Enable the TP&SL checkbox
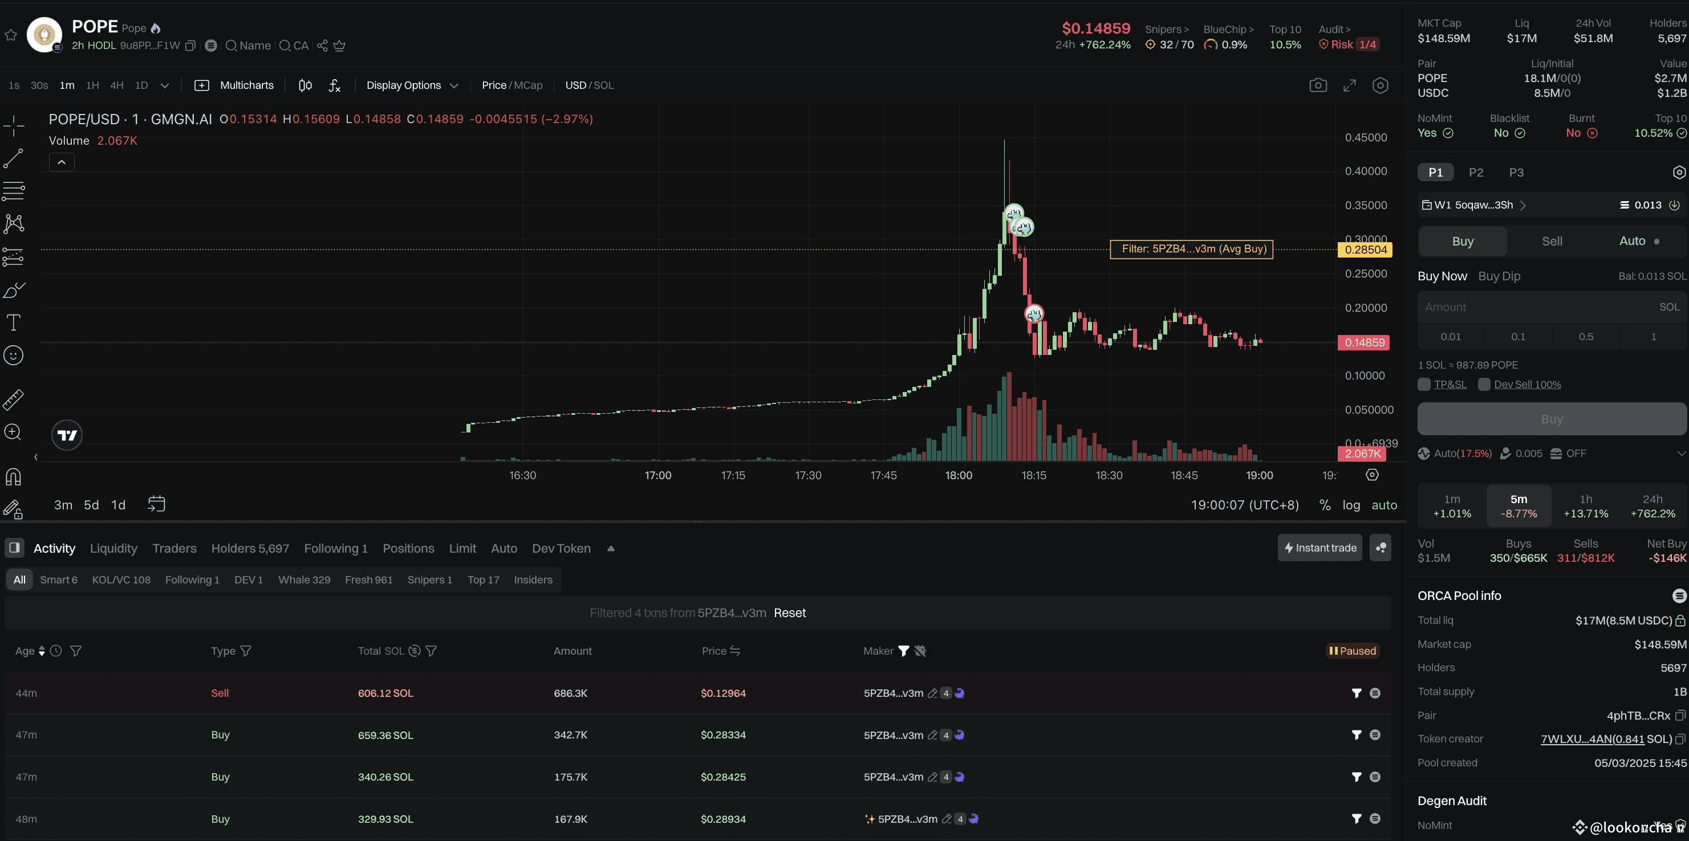 pyautogui.click(x=1424, y=385)
